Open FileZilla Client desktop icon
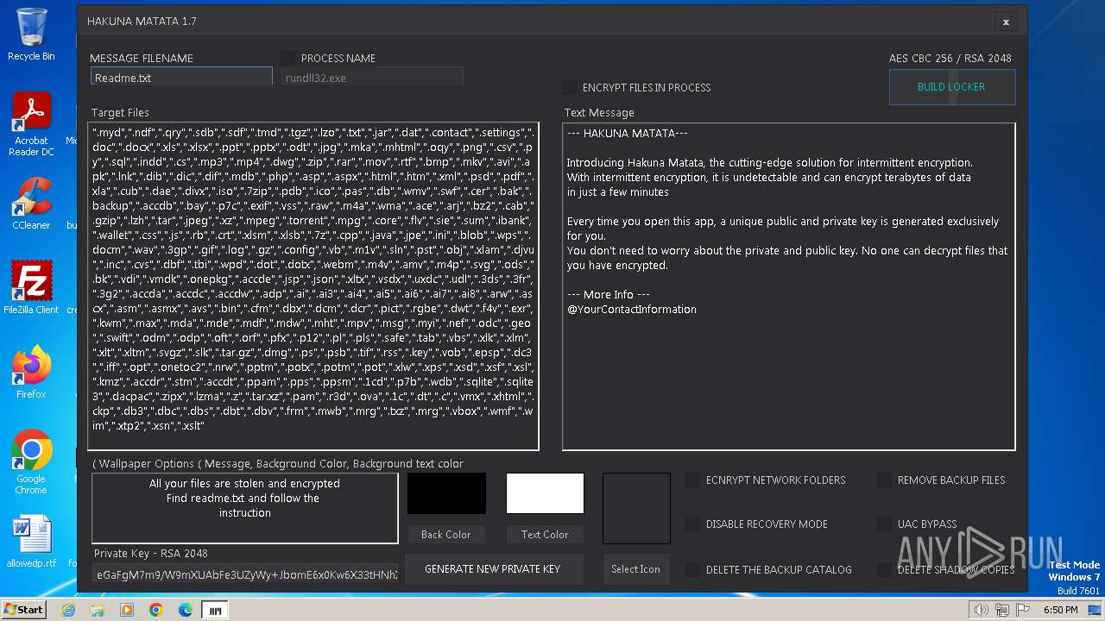 (31, 288)
